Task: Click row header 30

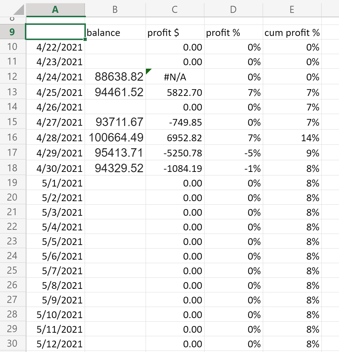Action: (x=12, y=344)
